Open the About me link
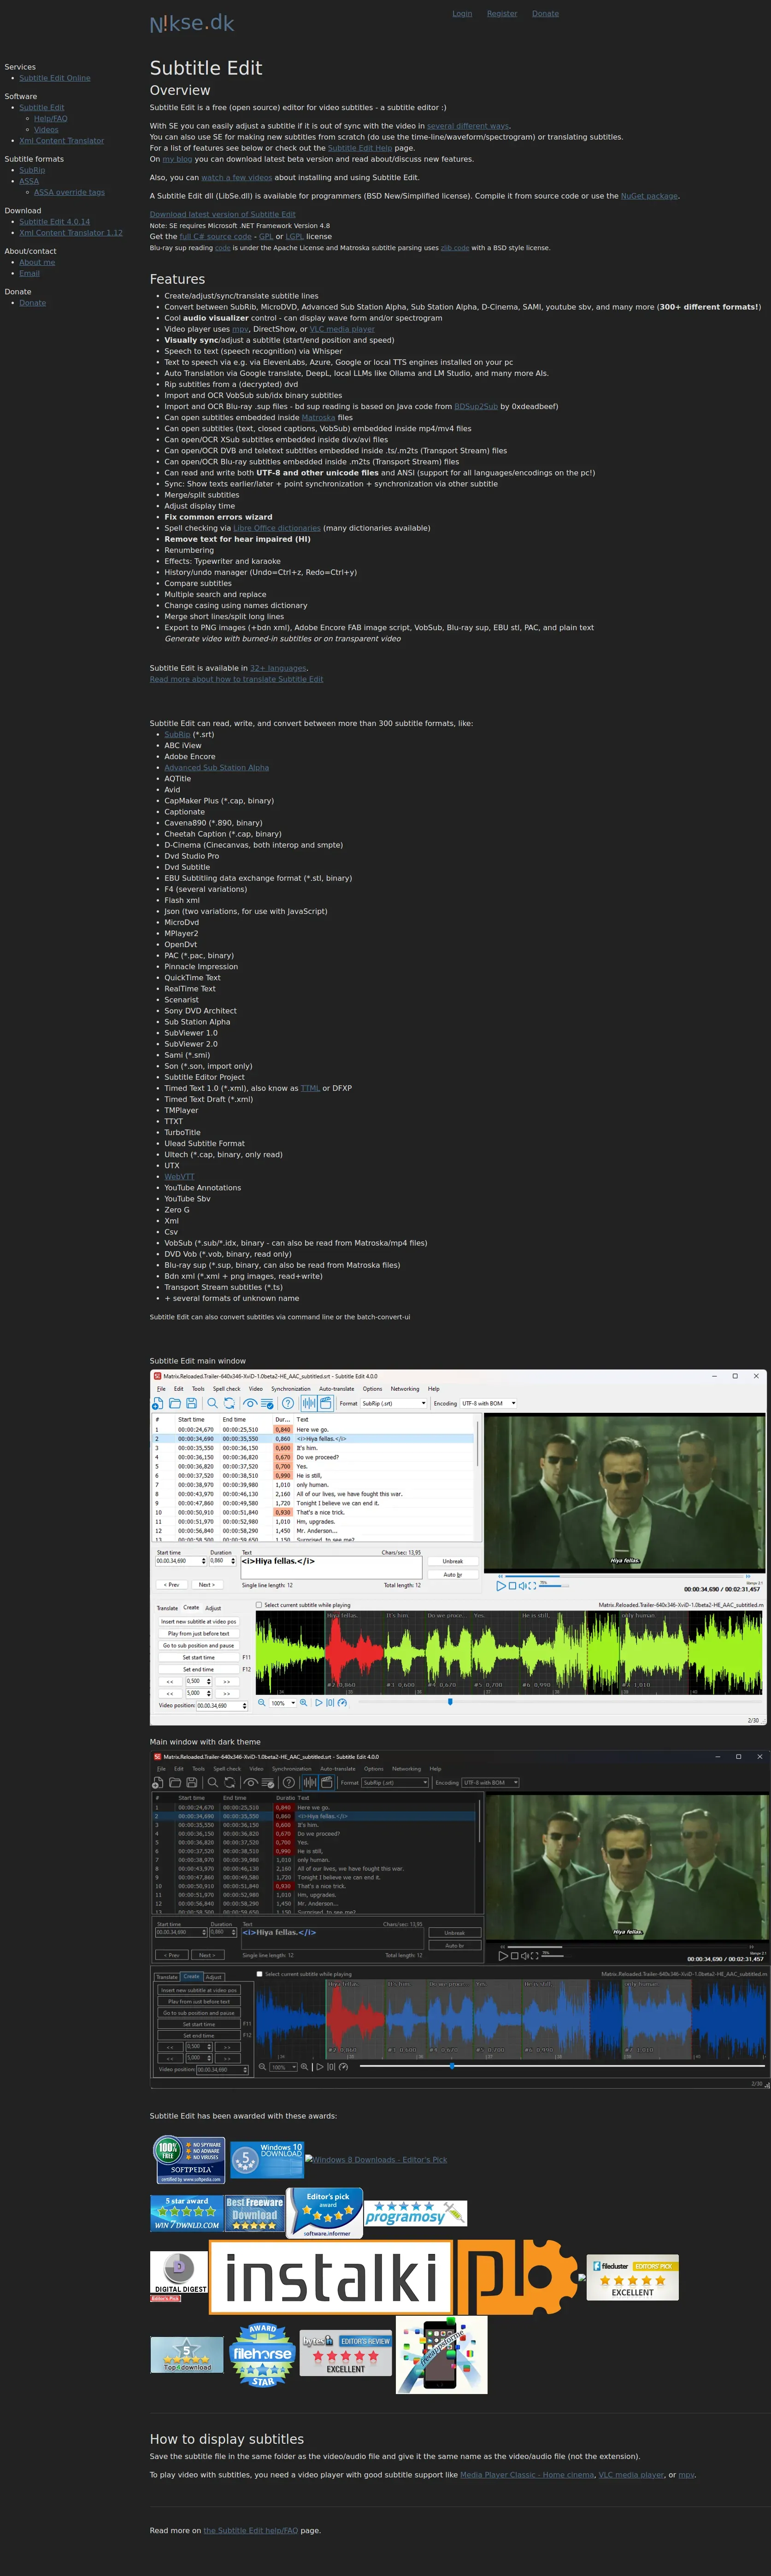The height and width of the screenshot is (2576, 771). coord(37,262)
